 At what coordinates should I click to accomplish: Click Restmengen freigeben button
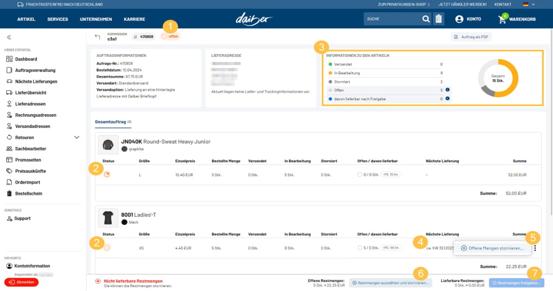516,283
